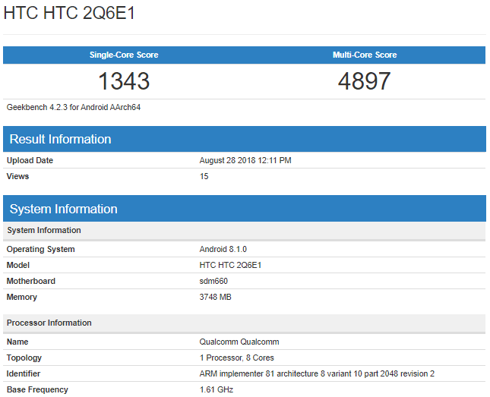Click the Model row value HTC HTC 2Q6E1
490x397 pixels.
(x=230, y=265)
